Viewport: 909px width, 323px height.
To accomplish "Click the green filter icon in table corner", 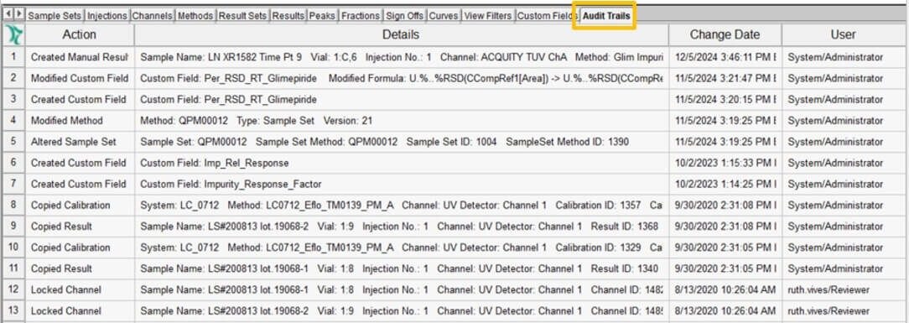I will pyautogui.click(x=13, y=34).
